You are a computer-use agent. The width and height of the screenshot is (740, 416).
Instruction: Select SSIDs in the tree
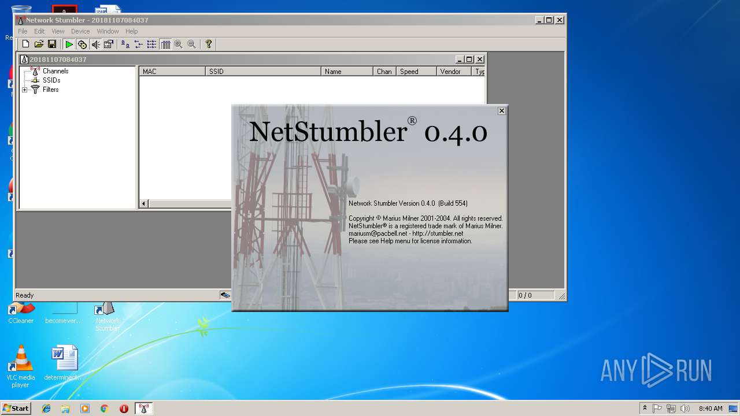click(51, 80)
